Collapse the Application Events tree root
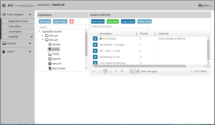 point(40,31)
